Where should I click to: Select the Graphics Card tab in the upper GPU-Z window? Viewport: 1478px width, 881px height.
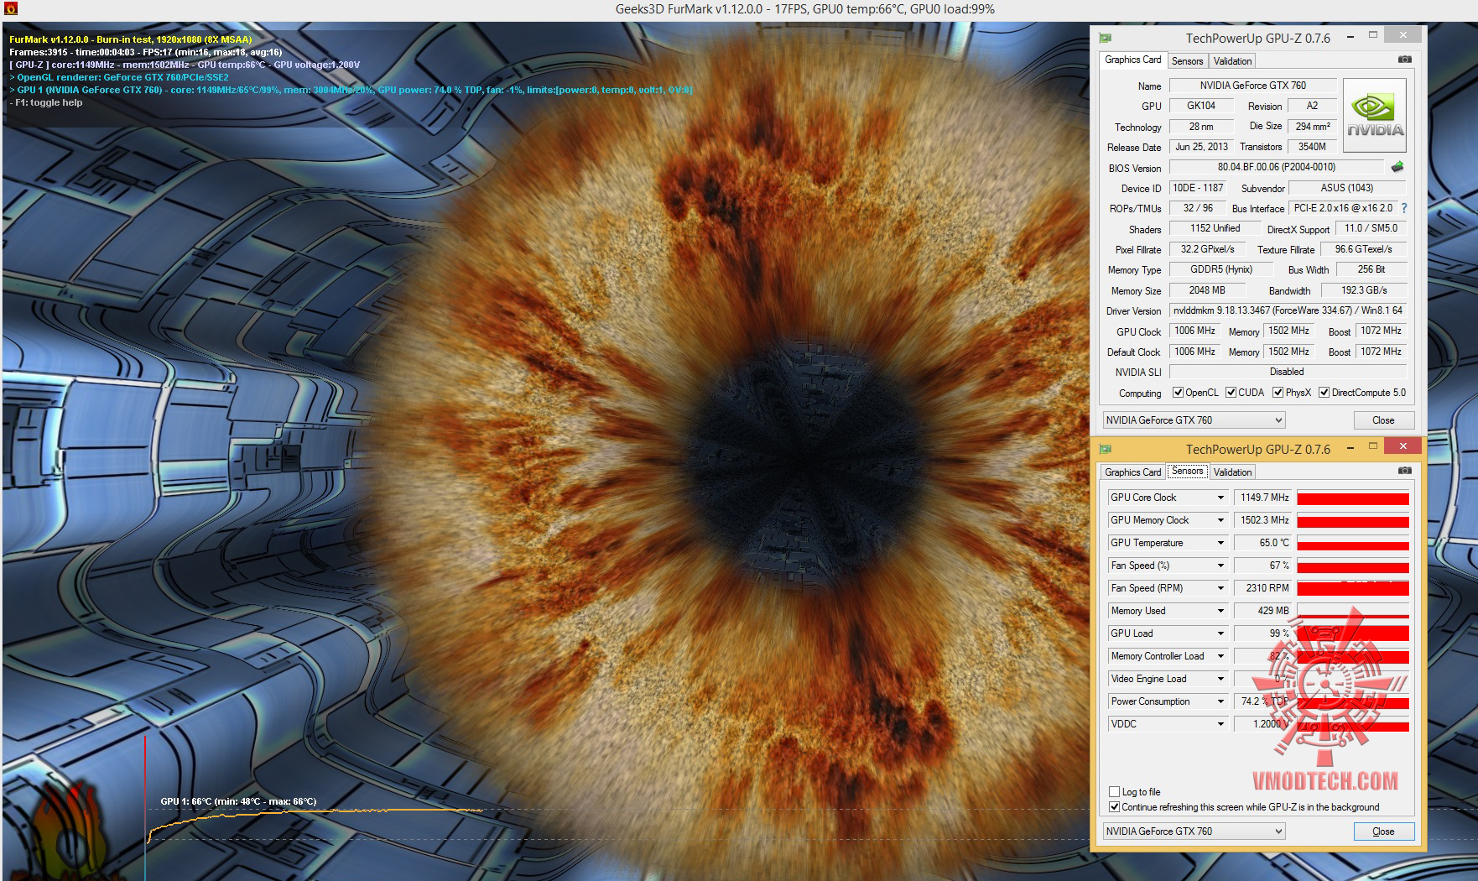point(1132,60)
